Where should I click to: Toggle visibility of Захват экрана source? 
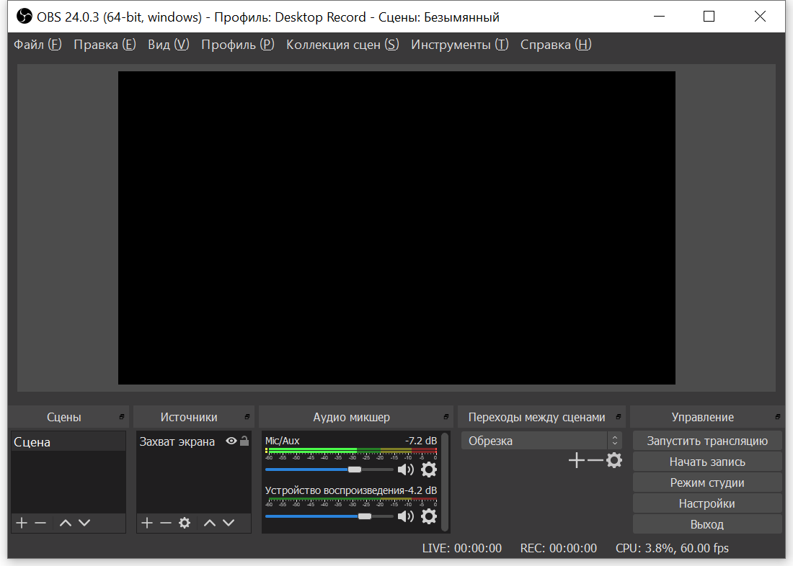[x=231, y=441]
